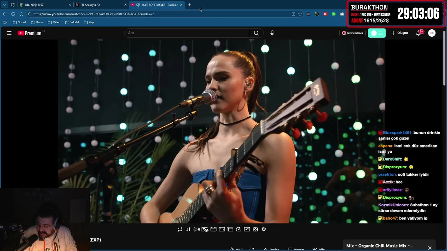Click the video filters sparkle icon
The width and height of the screenshot is (447, 251).
pos(247,229)
